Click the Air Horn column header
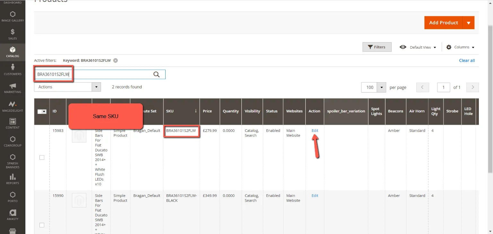The width and height of the screenshot is (493, 234). tap(417, 111)
